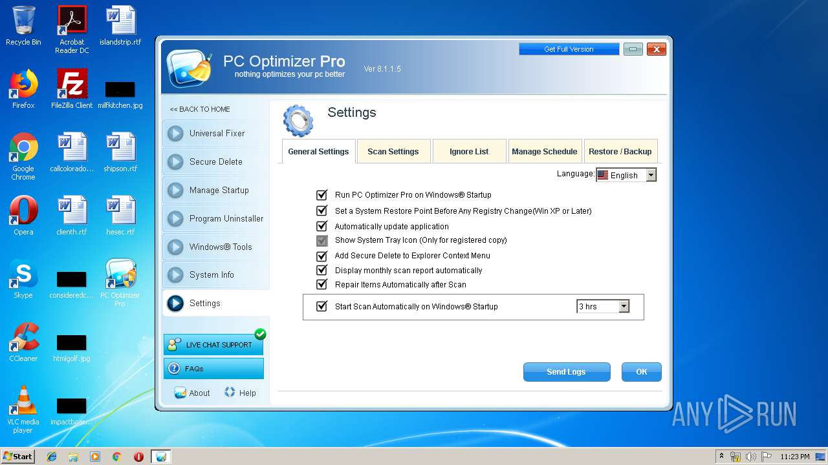The height and width of the screenshot is (465, 828).
Task: Open FileZilla Client desktop shortcut
Action: pyautogui.click(x=72, y=89)
